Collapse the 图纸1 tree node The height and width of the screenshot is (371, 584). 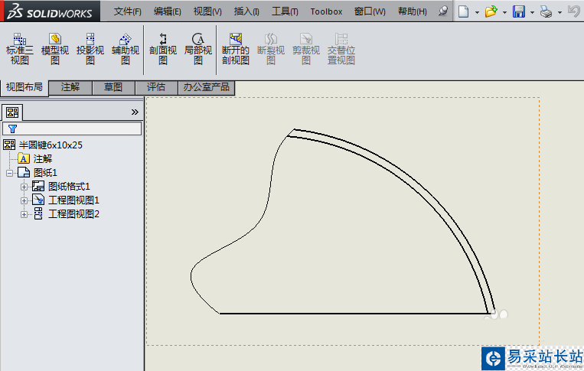click(10, 173)
